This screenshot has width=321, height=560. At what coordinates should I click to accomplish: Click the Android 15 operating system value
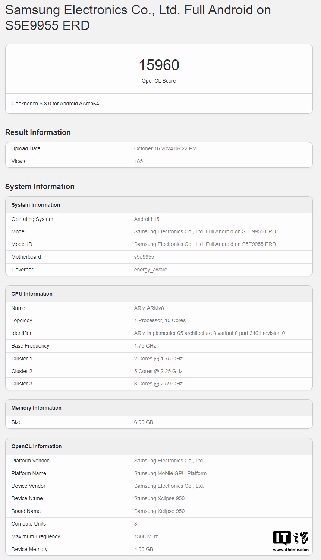147,219
